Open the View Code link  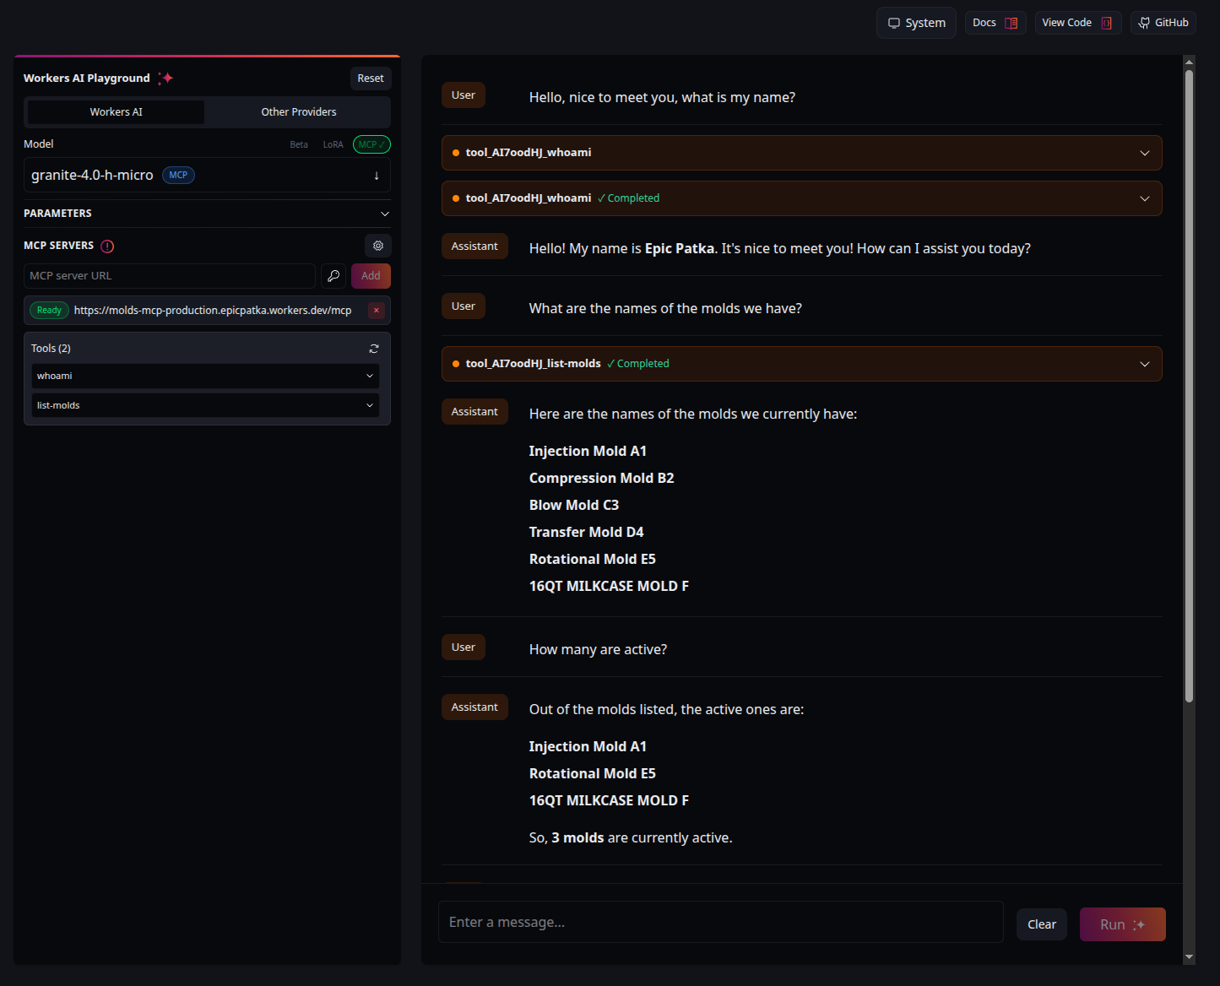[x=1078, y=23]
